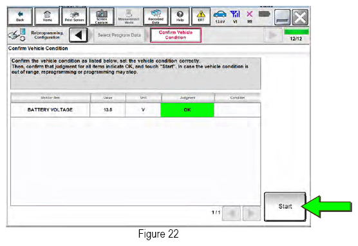358x246 pixels.
Task: Close the application with X button
Action: [x=300, y=17]
